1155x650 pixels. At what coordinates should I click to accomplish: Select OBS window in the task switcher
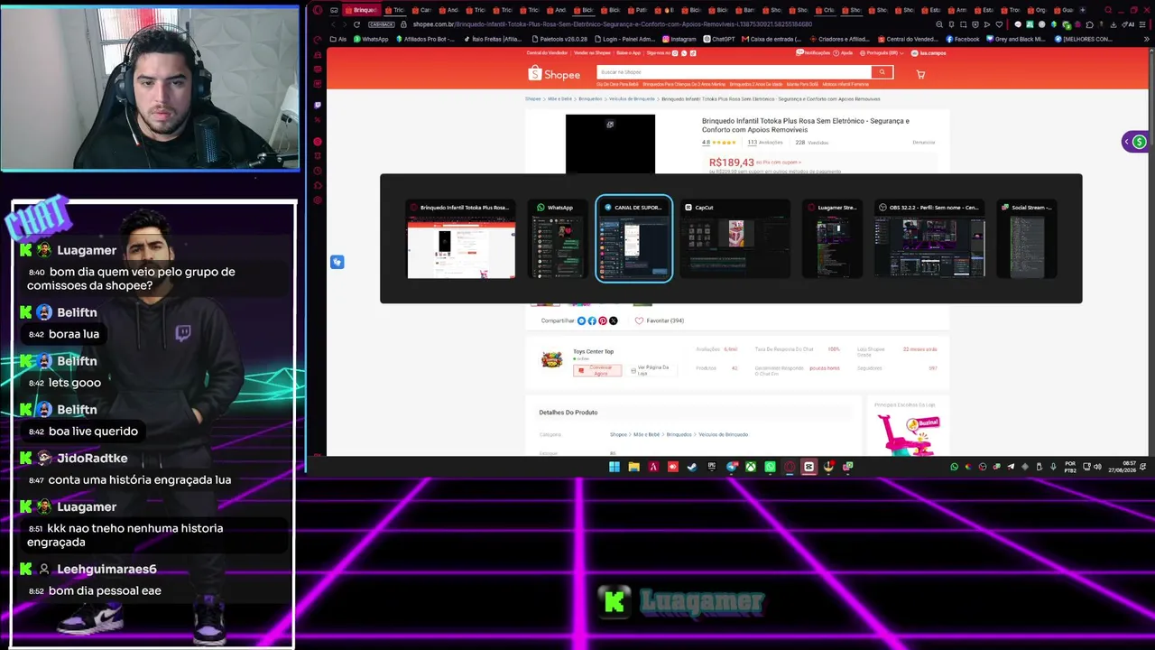[x=929, y=239]
